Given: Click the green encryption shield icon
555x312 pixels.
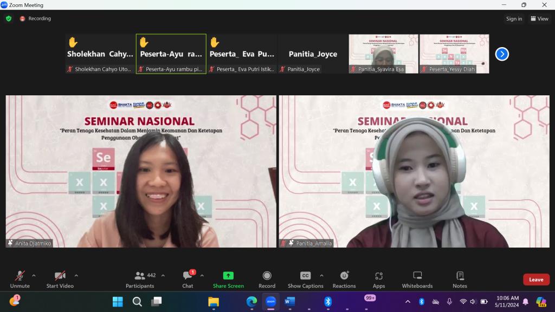Looking at the screenshot, I should click(9, 18).
